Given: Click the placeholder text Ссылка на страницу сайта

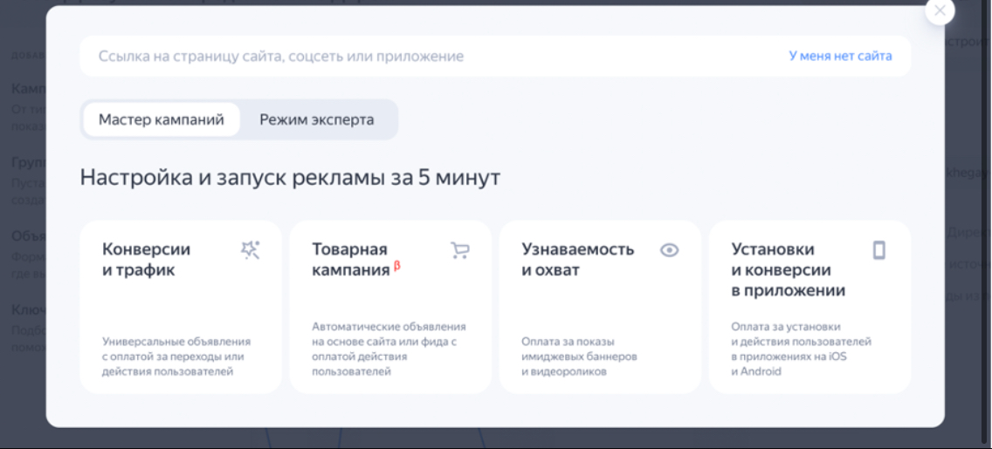Looking at the screenshot, I should click(280, 56).
